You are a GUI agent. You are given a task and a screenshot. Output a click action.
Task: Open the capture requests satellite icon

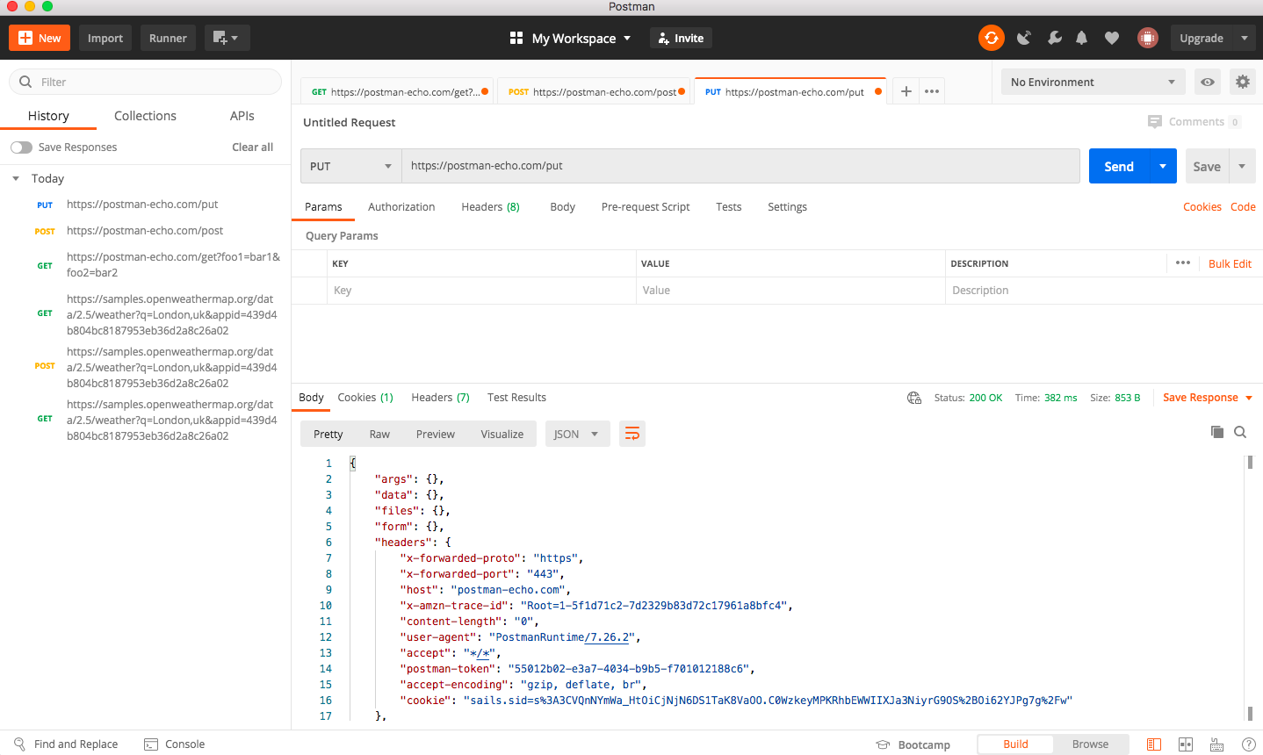pos(1024,38)
